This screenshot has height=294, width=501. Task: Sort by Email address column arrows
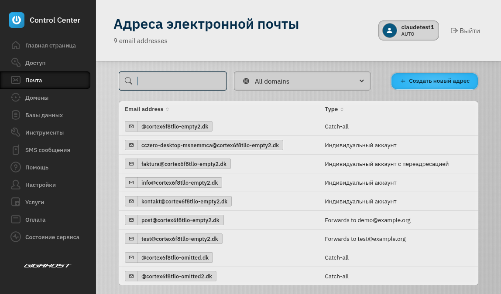167,109
